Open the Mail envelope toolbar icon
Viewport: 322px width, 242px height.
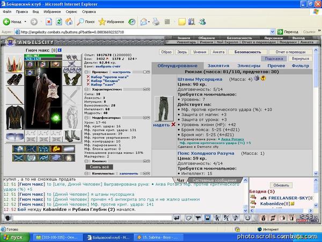(144, 22)
